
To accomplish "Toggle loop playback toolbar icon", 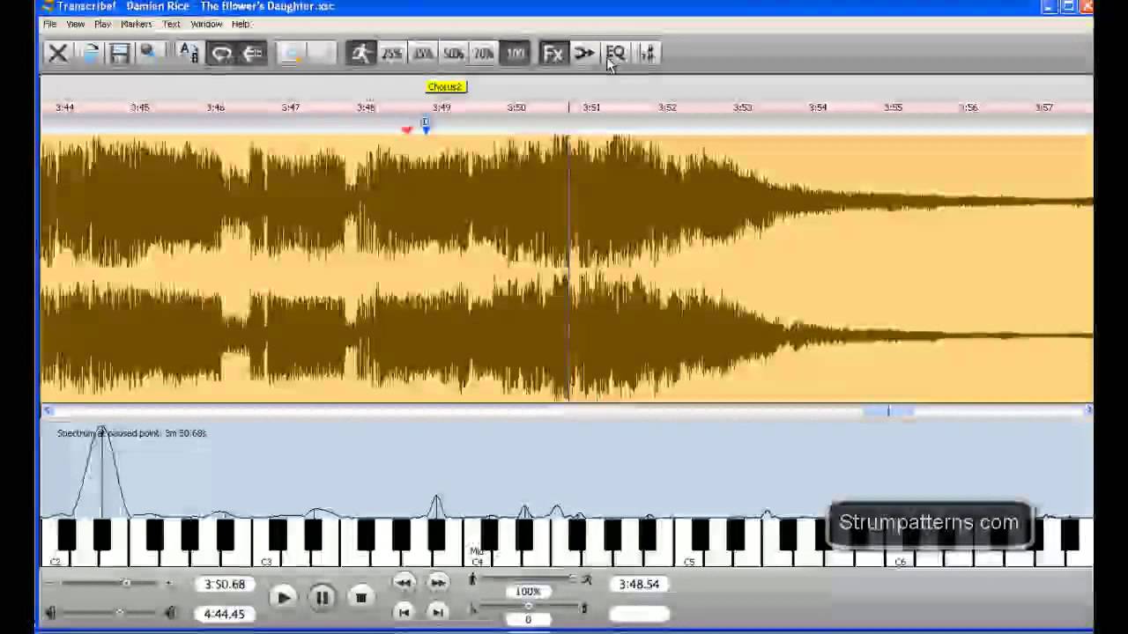I will (x=221, y=54).
